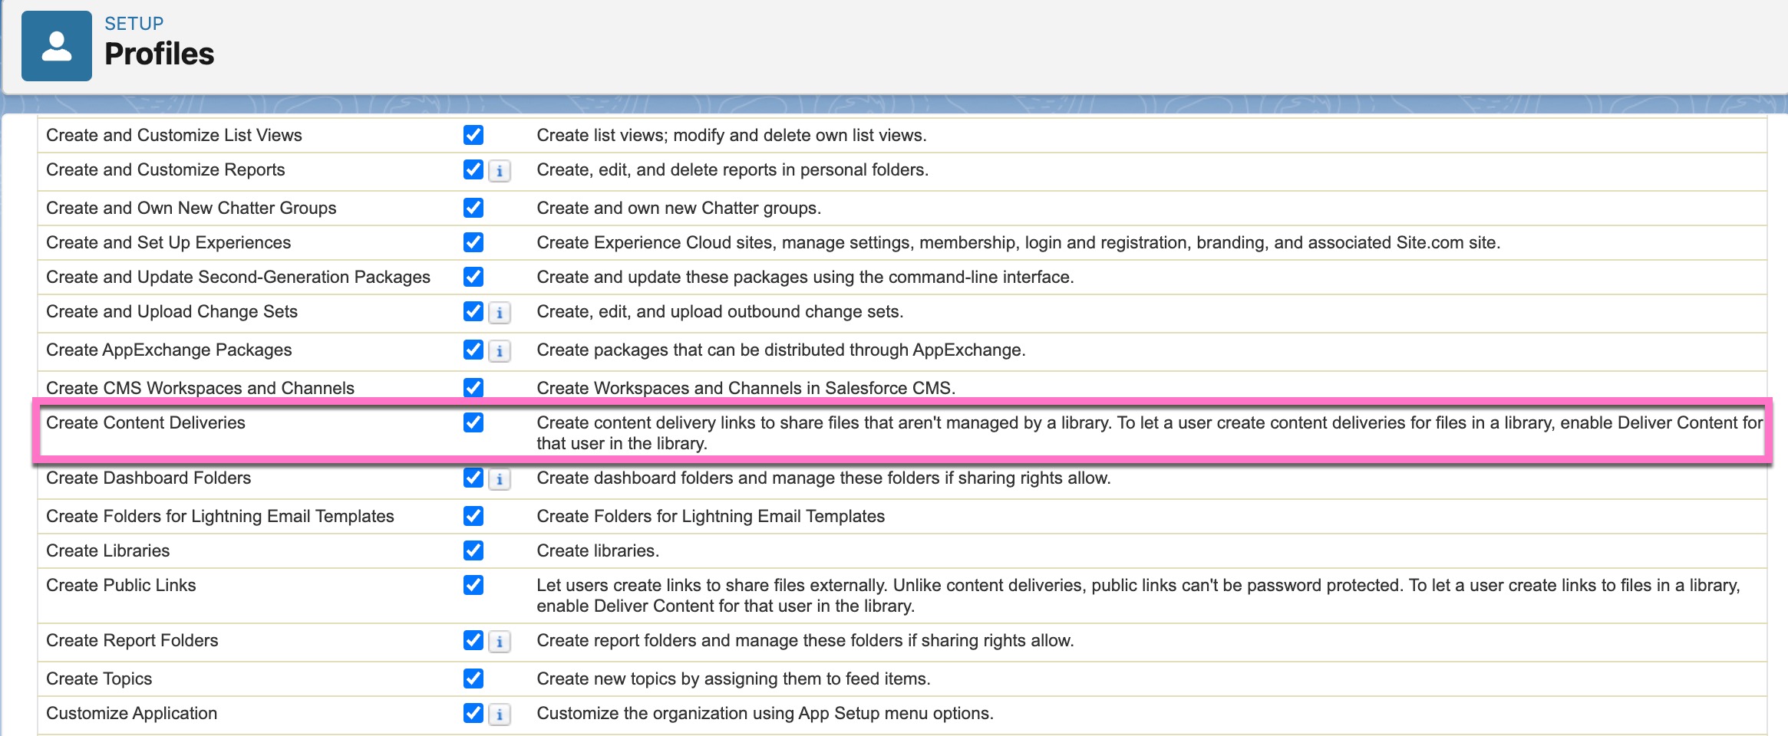Open info icon for Create Report Folders

click(x=500, y=642)
